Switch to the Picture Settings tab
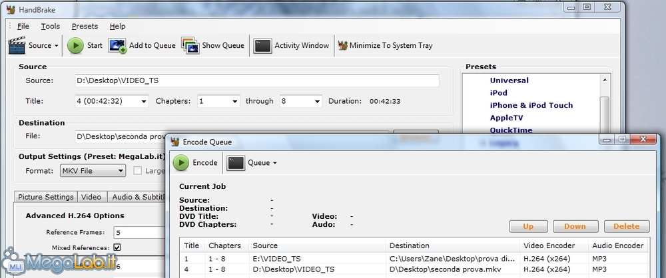 [46, 197]
